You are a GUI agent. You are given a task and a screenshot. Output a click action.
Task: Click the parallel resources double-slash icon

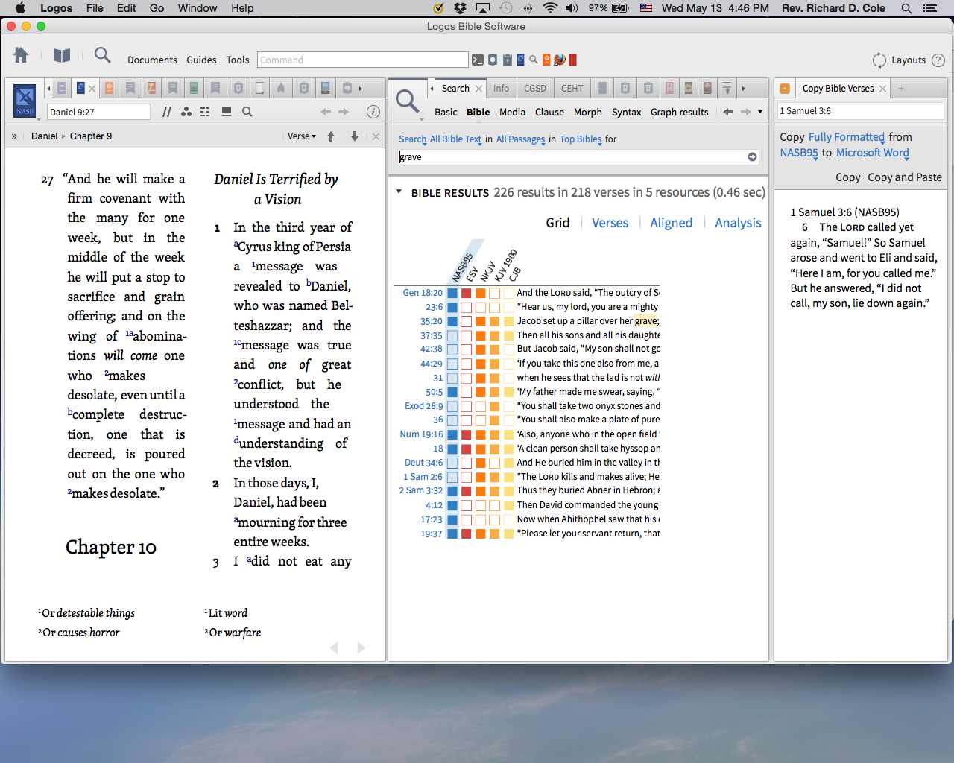pos(166,112)
